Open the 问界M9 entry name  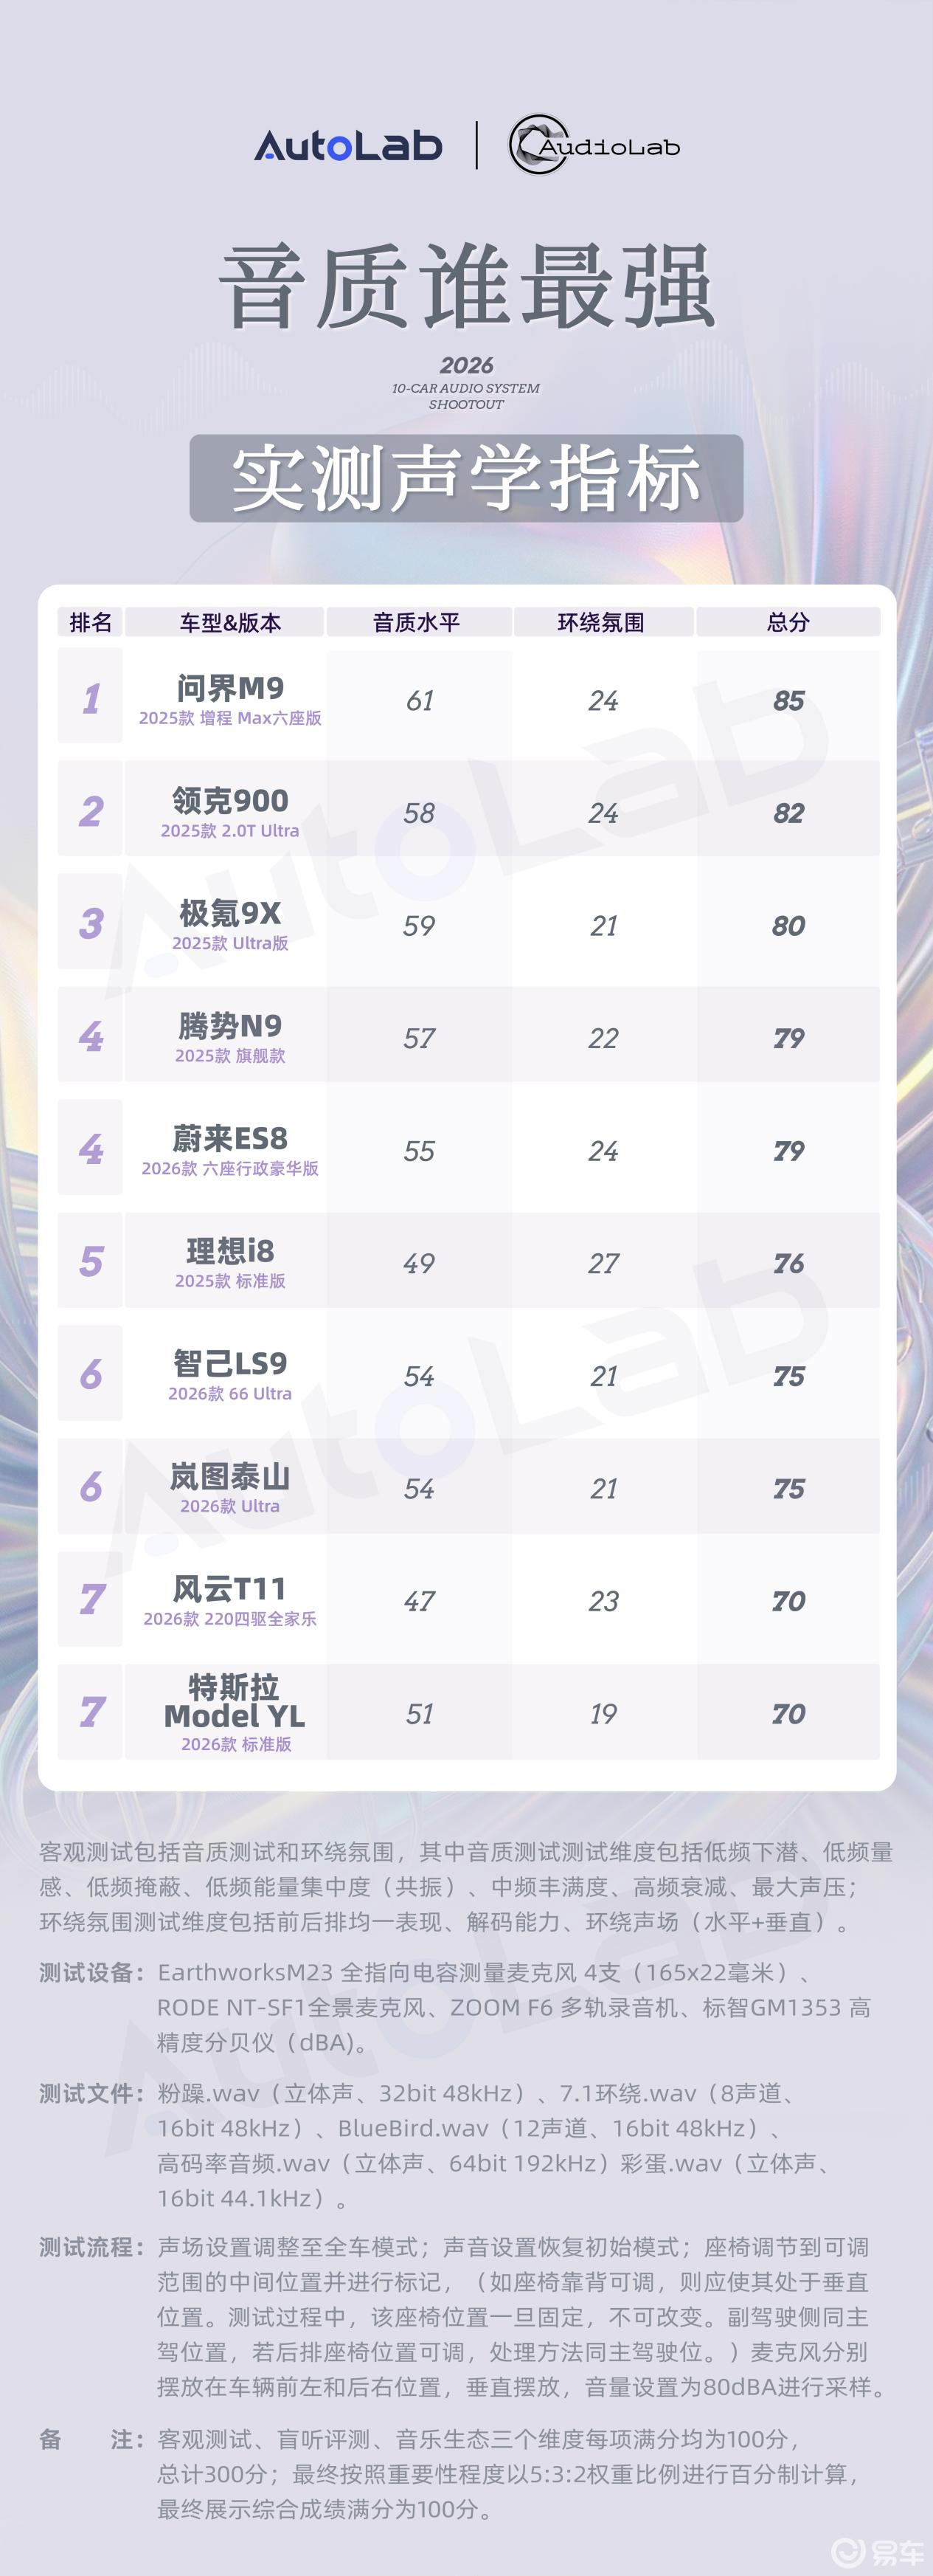point(230,688)
